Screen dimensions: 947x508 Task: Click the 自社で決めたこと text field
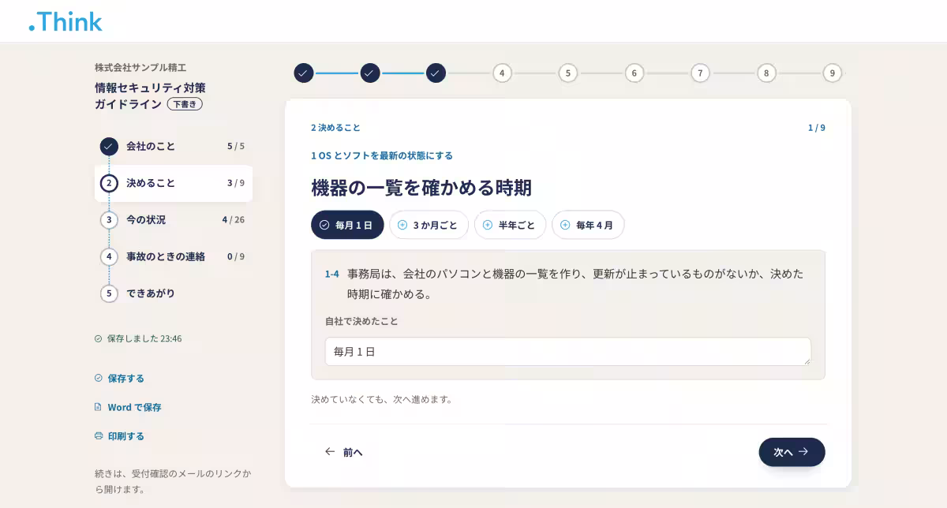568,352
